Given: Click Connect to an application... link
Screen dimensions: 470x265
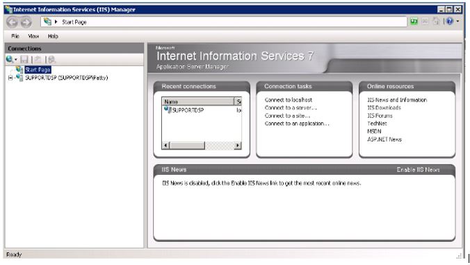Looking at the screenshot, I should click(x=297, y=123).
